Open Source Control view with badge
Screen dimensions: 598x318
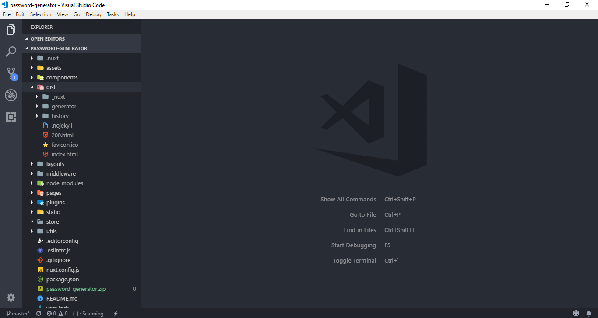click(11, 73)
